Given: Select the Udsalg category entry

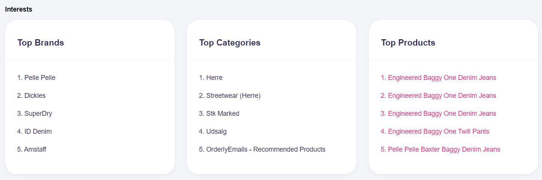Looking at the screenshot, I should pyautogui.click(x=216, y=131).
